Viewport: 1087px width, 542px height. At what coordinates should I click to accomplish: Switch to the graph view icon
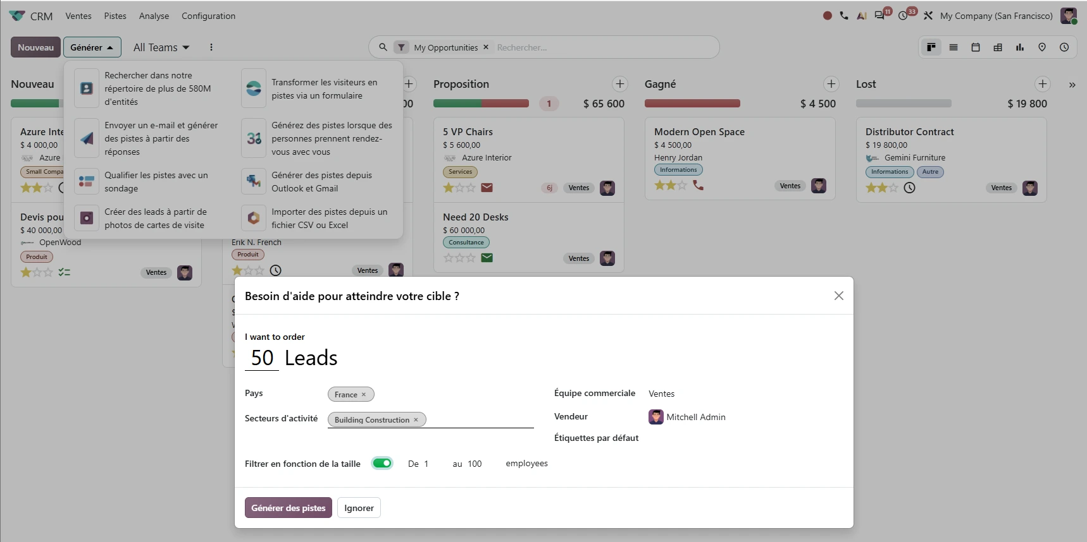pos(1020,47)
